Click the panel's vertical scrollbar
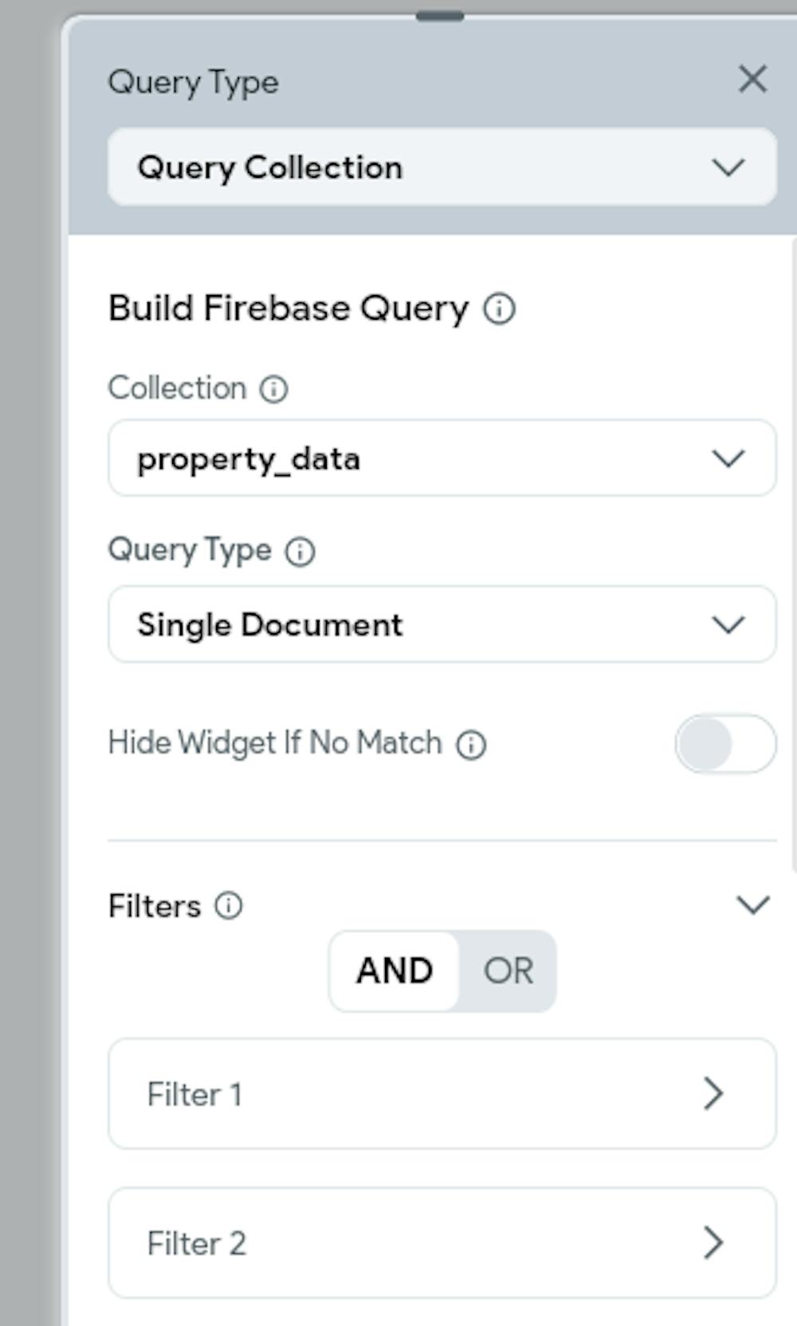The width and height of the screenshot is (797, 1326). (793, 558)
